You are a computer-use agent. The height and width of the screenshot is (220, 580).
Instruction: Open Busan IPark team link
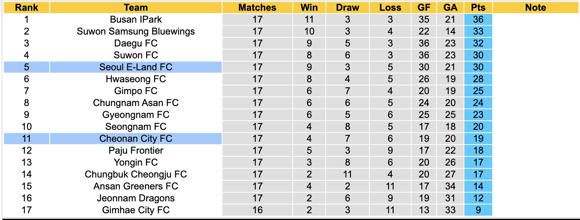pyautogui.click(x=136, y=19)
